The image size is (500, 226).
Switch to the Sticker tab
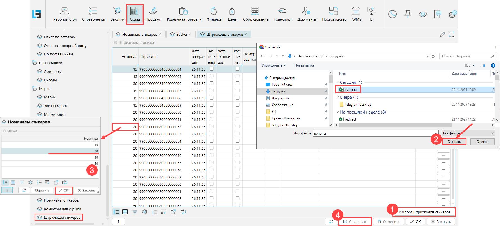[x=182, y=35]
